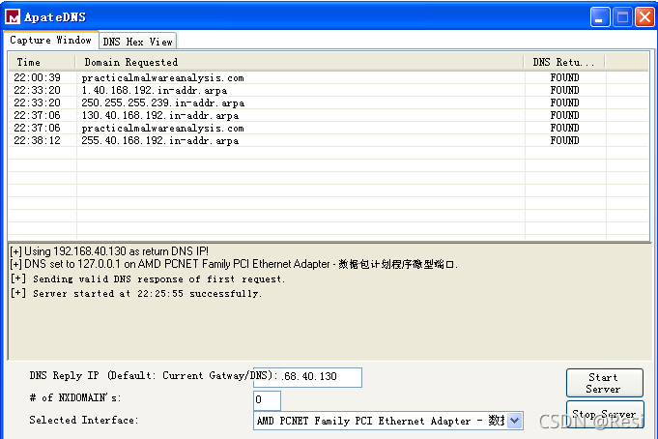Sort by the Time column header

42,62
